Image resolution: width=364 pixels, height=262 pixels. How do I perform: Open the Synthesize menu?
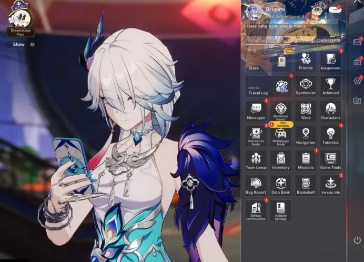(x=306, y=86)
